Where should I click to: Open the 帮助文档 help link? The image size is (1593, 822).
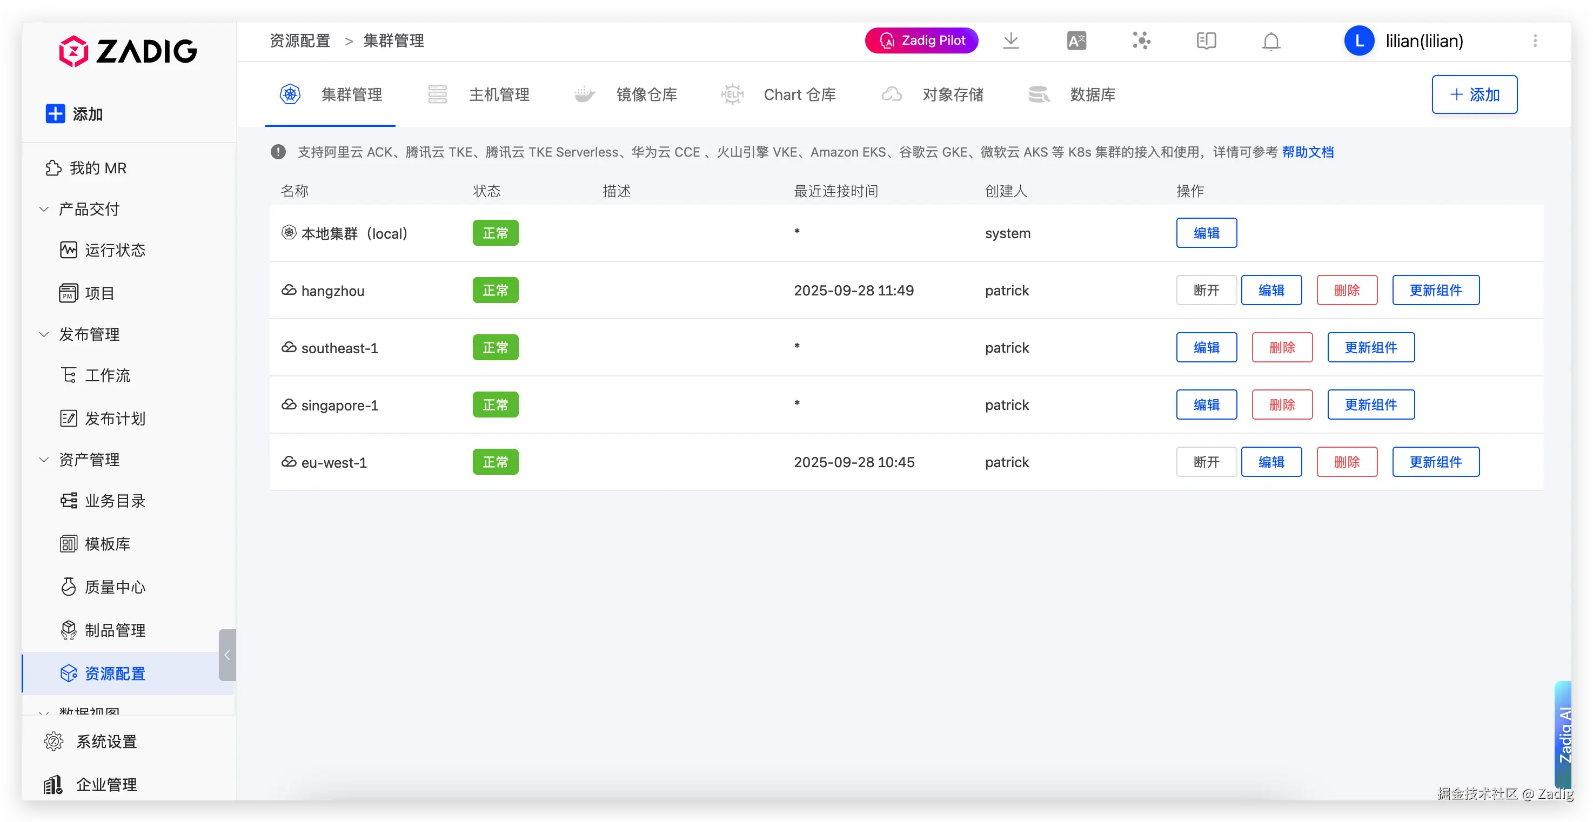(x=1307, y=152)
